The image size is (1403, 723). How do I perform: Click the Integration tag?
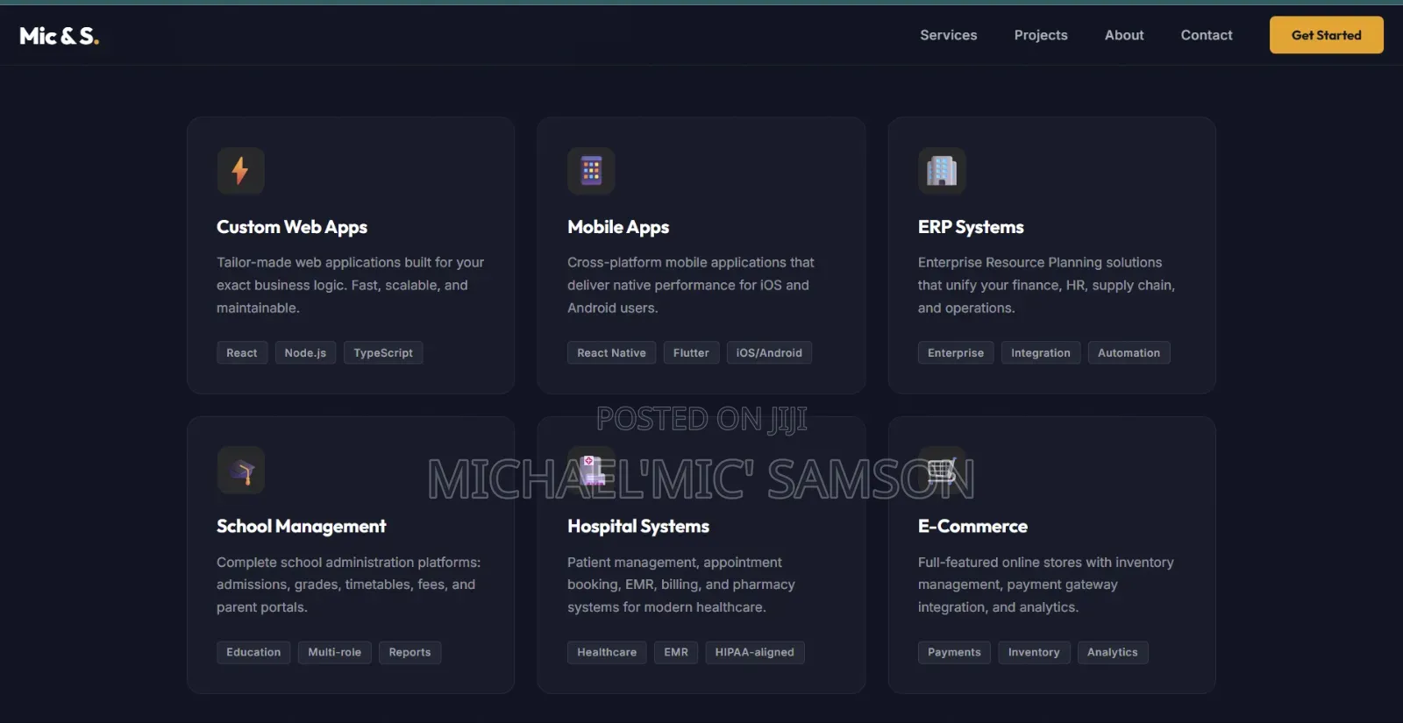1041,353
